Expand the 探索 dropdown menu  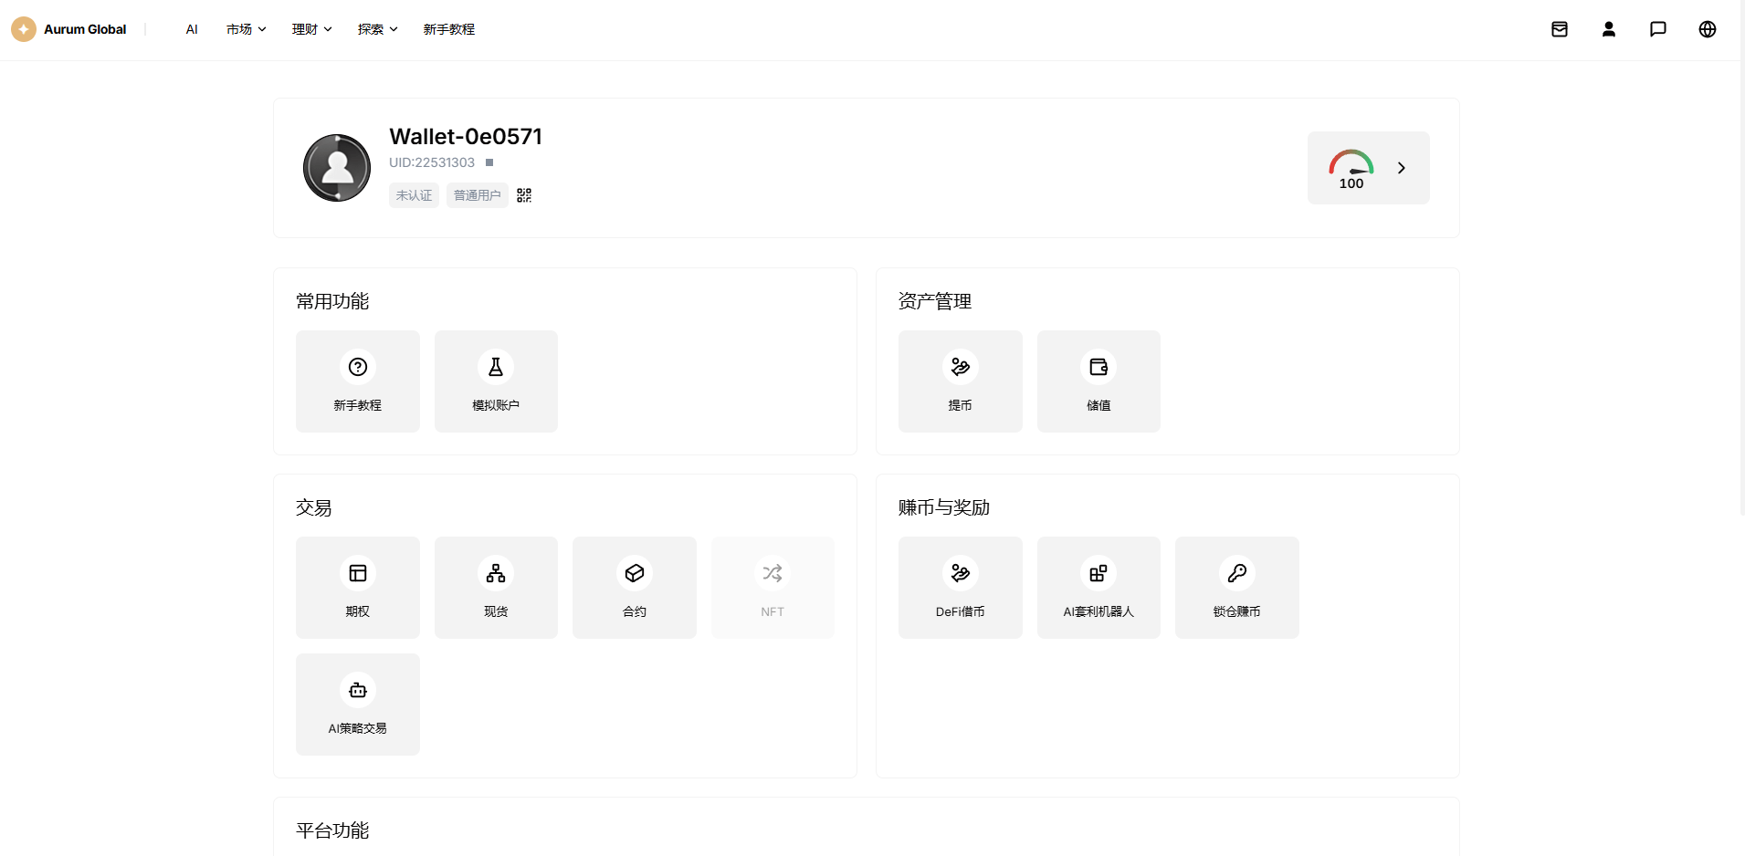coord(378,29)
